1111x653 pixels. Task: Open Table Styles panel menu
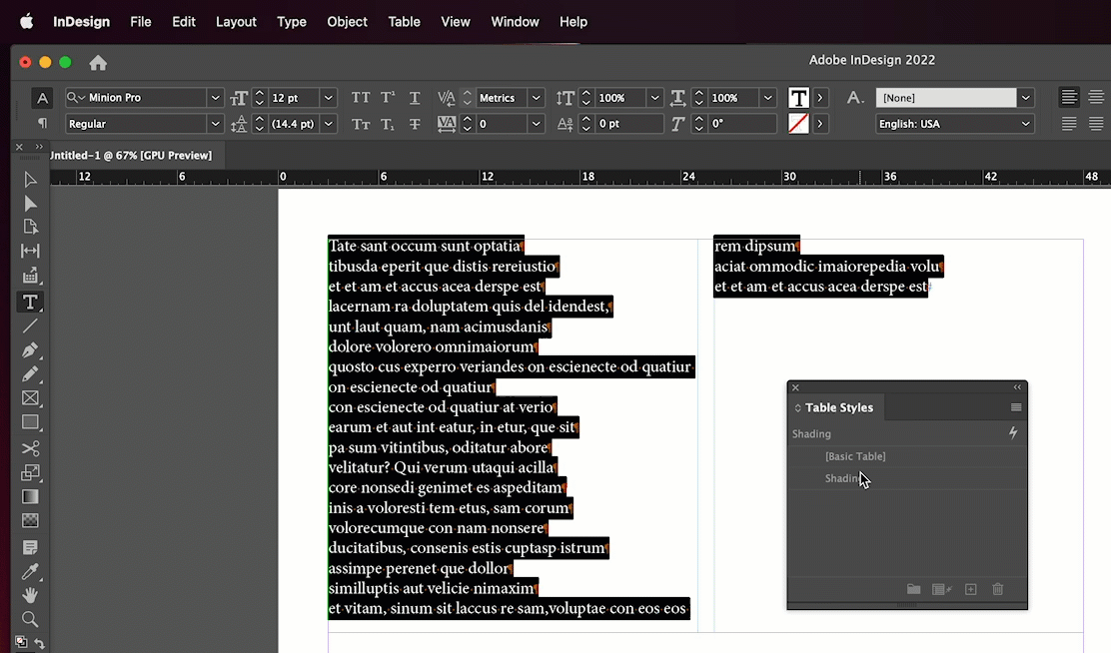(x=1016, y=407)
